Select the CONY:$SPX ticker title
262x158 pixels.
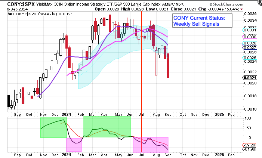17,3
